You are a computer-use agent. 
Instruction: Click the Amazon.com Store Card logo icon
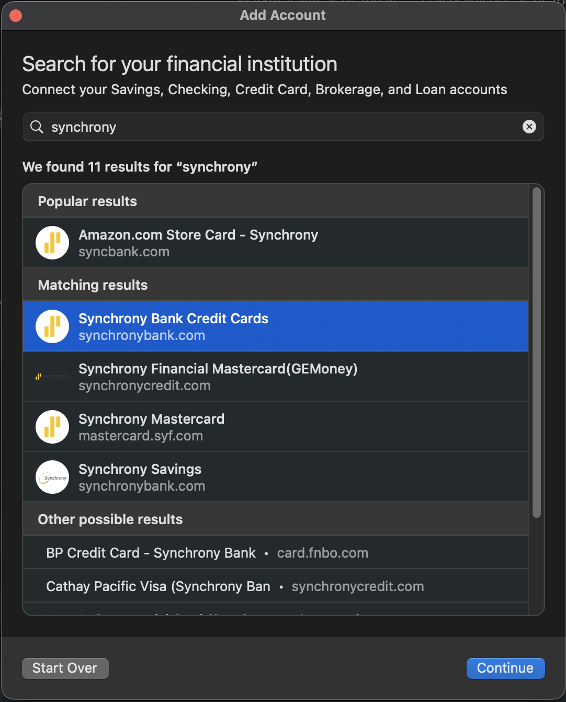pyautogui.click(x=52, y=243)
